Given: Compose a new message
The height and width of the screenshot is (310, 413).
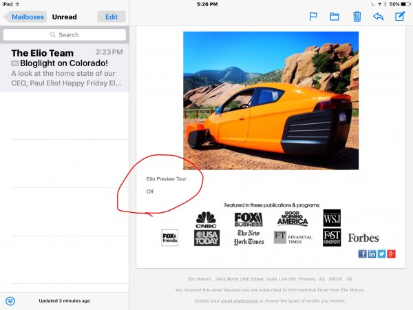Looking at the screenshot, I should coord(399,17).
